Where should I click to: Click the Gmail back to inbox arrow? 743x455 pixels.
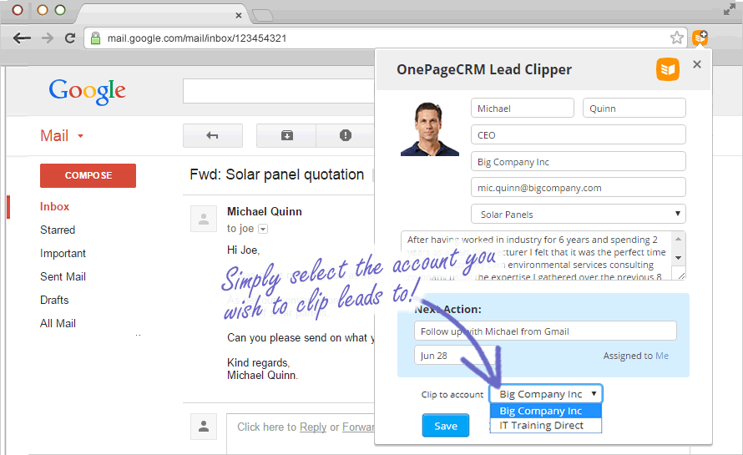coord(213,135)
